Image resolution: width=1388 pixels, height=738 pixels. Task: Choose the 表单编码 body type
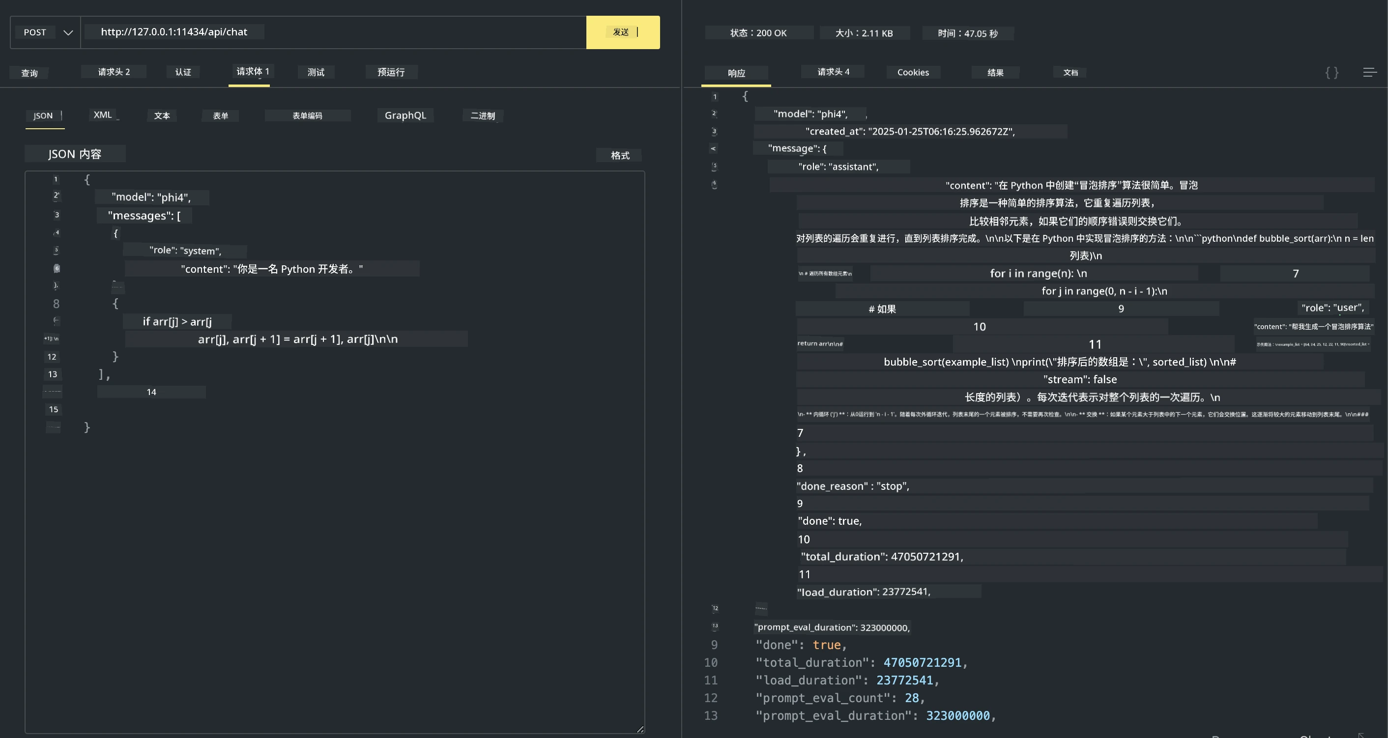point(308,116)
